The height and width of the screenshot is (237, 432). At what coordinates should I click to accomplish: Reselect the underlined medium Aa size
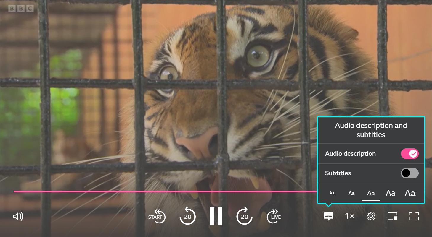pyautogui.click(x=371, y=193)
